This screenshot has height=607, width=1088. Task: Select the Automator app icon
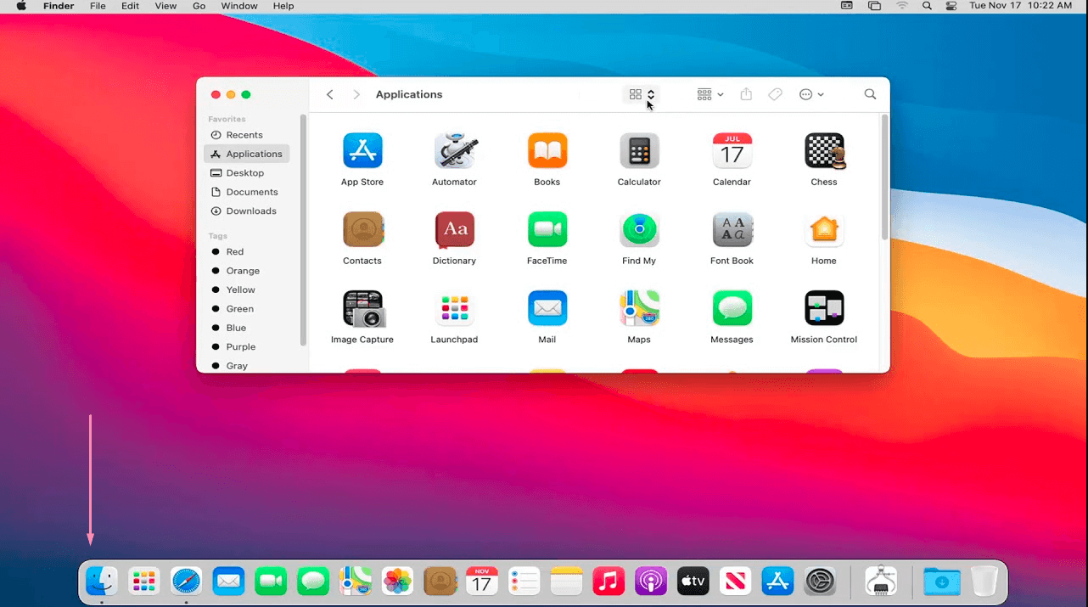pyautogui.click(x=454, y=150)
